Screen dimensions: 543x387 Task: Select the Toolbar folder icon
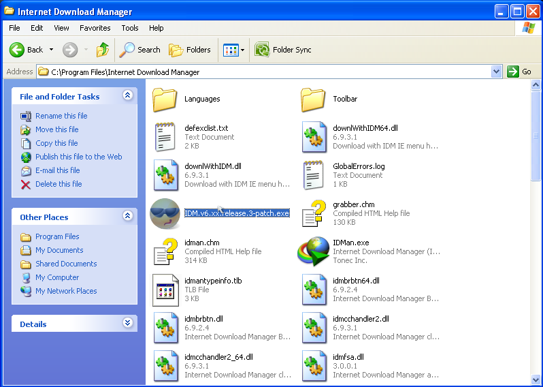click(x=313, y=100)
